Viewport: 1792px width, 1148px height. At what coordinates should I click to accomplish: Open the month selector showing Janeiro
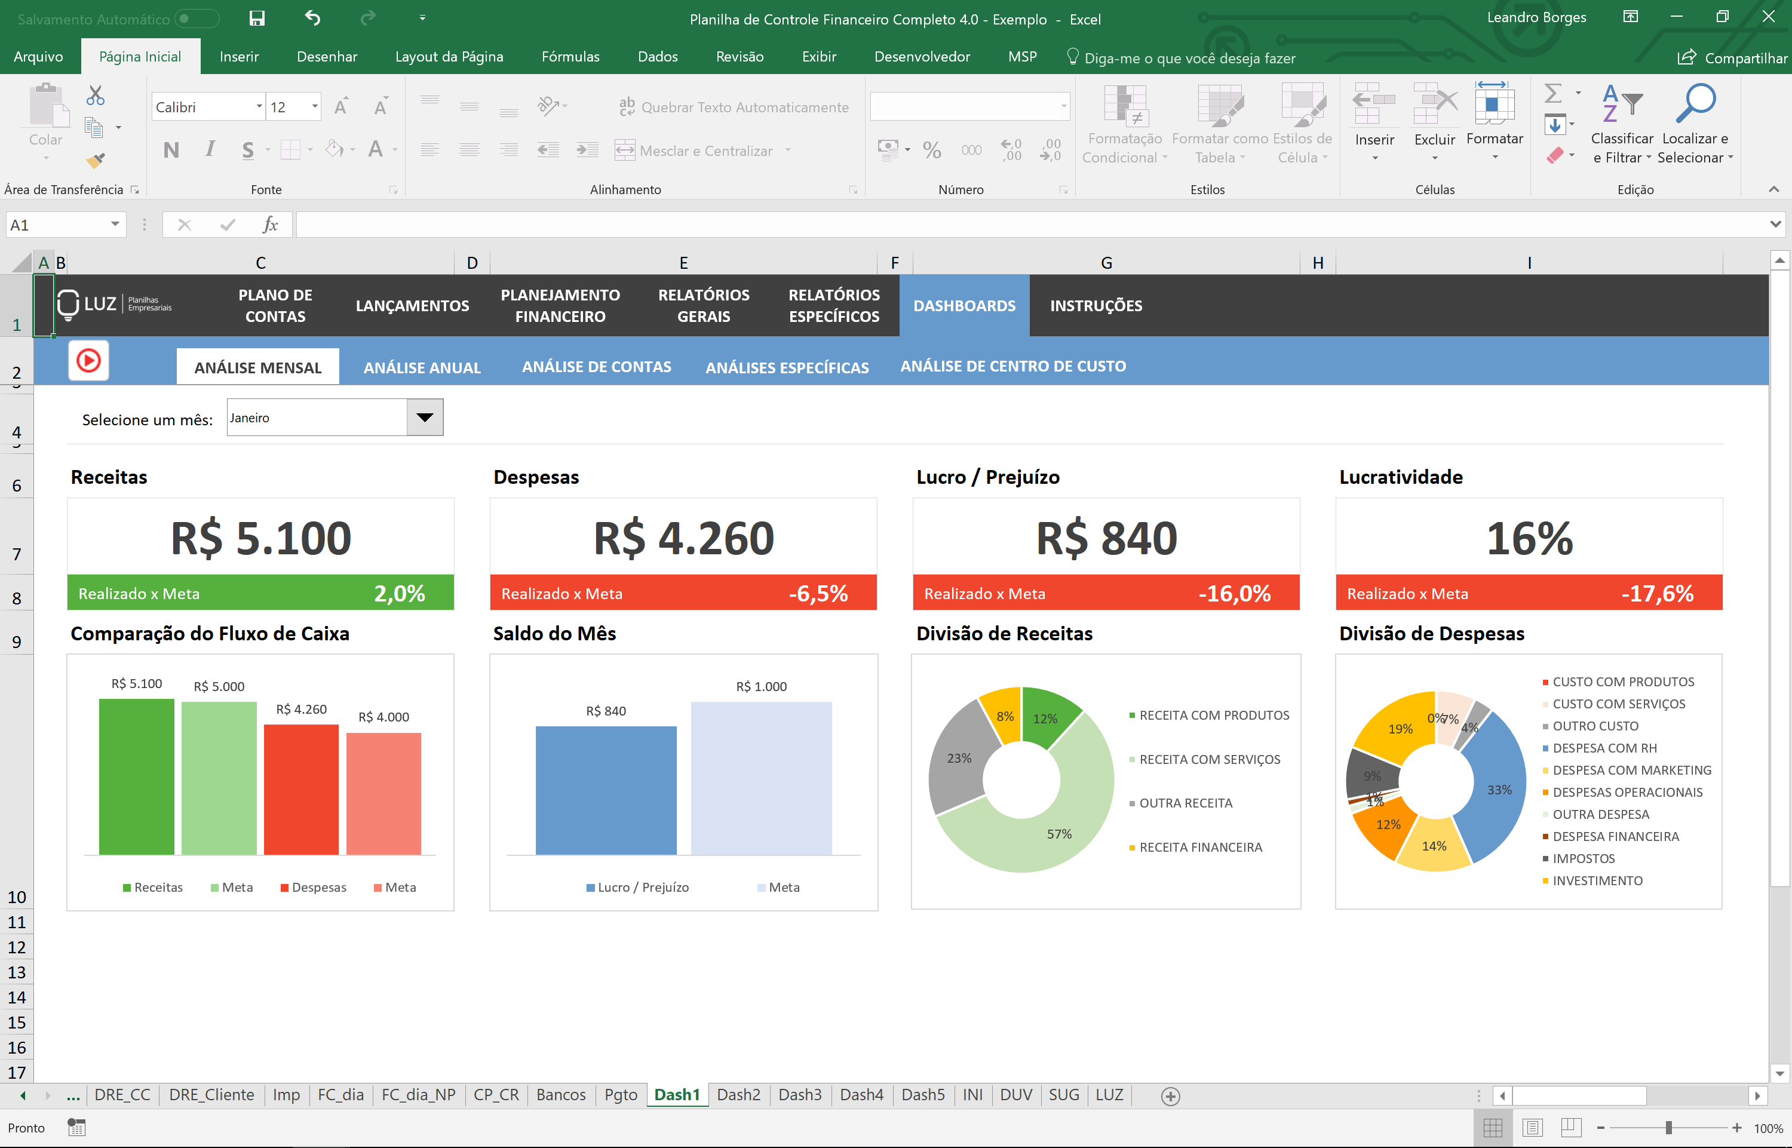424,418
